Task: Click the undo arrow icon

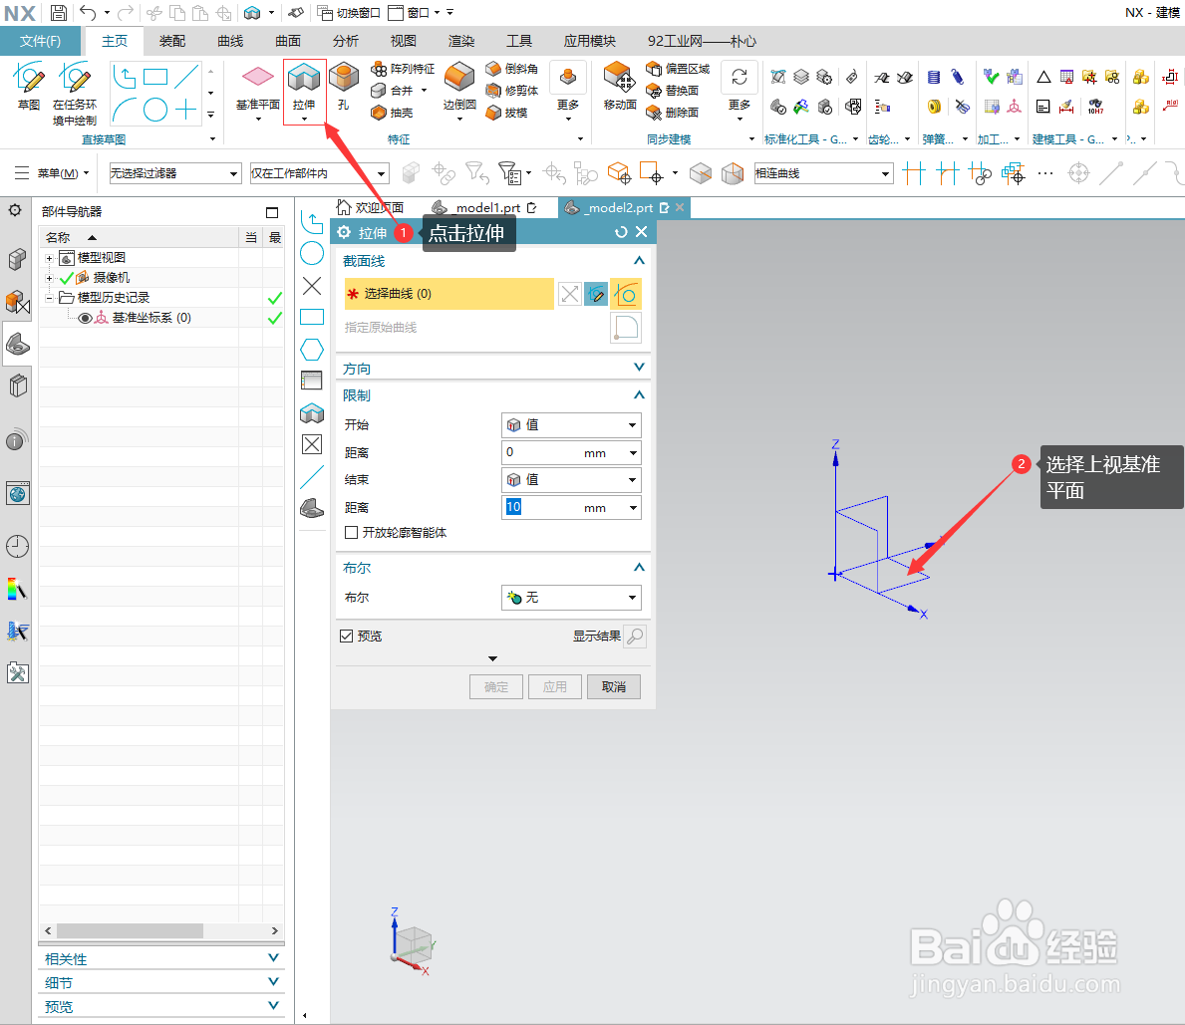Action: (89, 13)
